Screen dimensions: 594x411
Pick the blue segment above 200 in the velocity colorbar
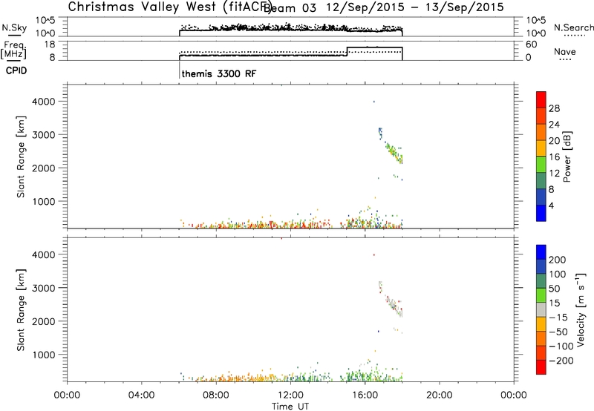pyautogui.click(x=541, y=252)
